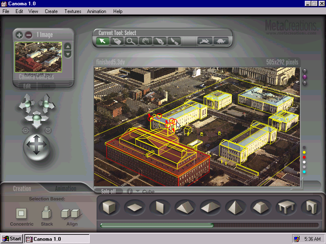326x244 pixels.
Task: Pick the white wireframe color dot
Action: (x=304, y=162)
